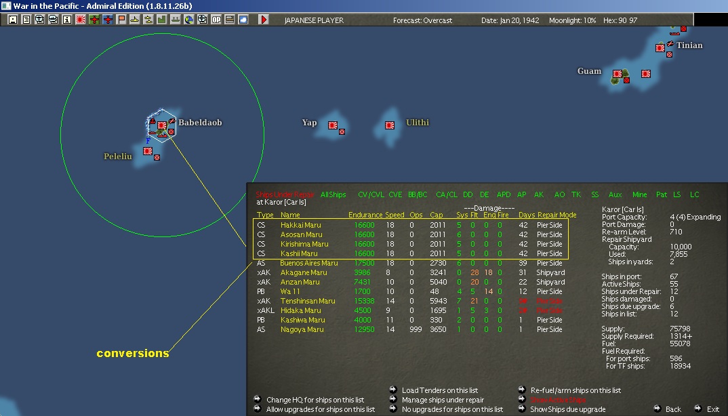Click the rising sun flag toolbar icon
The image size is (728, 416).
click(80, 20)
